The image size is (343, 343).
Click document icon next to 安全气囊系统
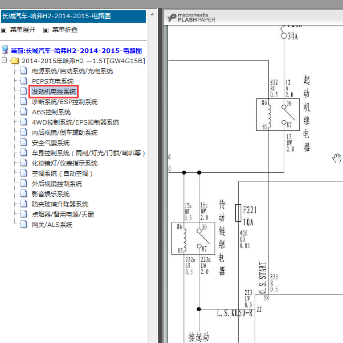tap(24, 142)
